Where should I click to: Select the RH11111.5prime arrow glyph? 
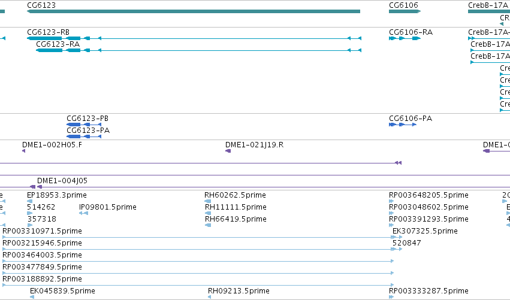point(208,213)
